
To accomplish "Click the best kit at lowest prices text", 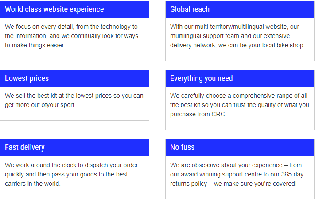I will click(74, 100).
